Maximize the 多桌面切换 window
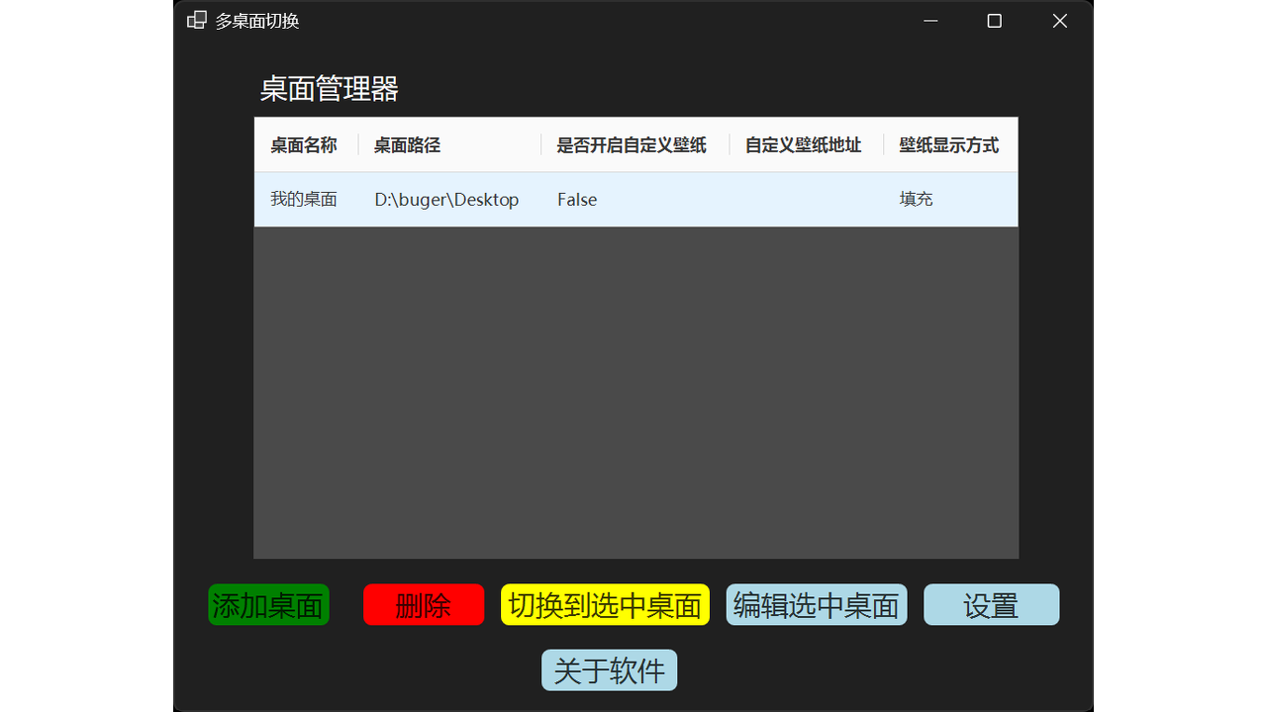 (x=995, y=21)
